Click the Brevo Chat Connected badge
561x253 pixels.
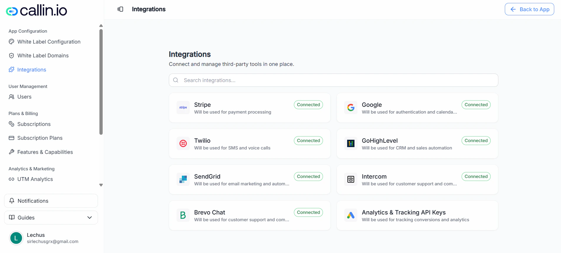point(308,212)
